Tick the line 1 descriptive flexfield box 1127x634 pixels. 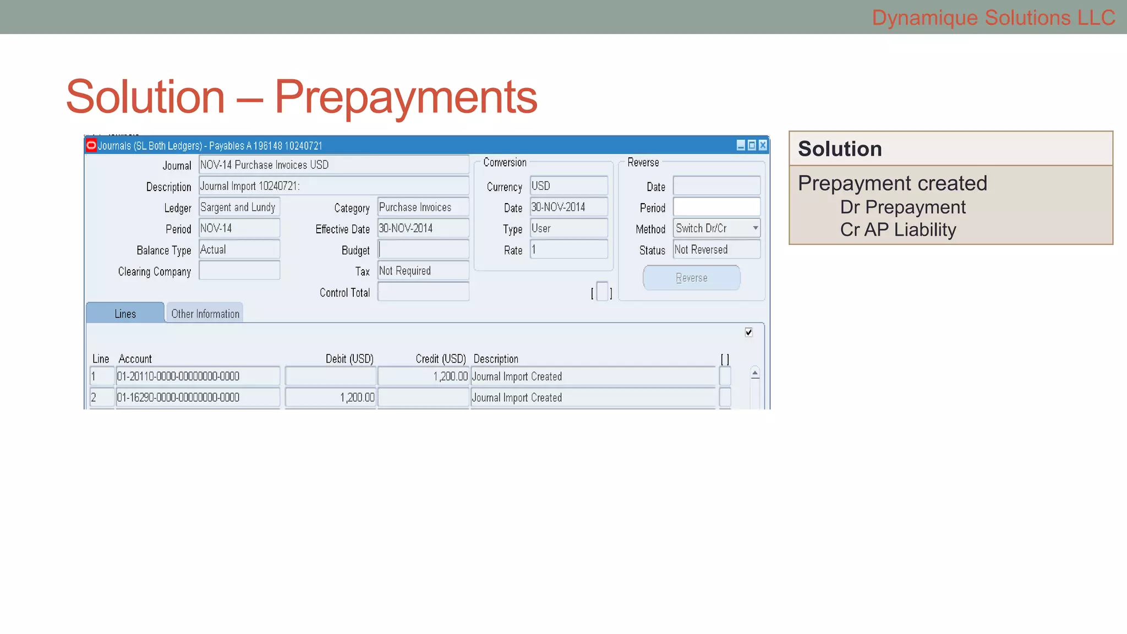[725, 376]
